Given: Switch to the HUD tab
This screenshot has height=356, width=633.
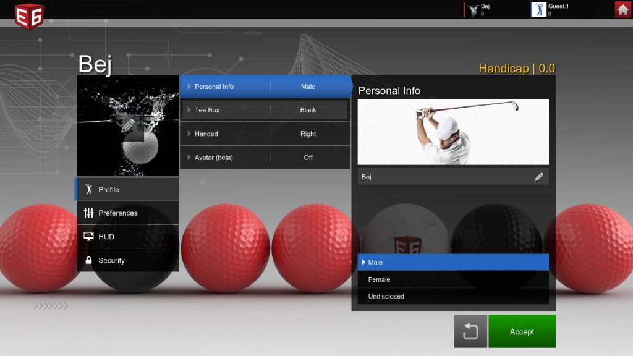Looking at the screenshot, I should (x=127, y=237).
